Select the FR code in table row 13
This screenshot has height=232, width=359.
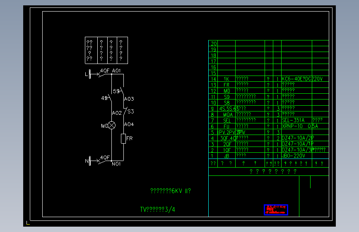tap(226, 85)
